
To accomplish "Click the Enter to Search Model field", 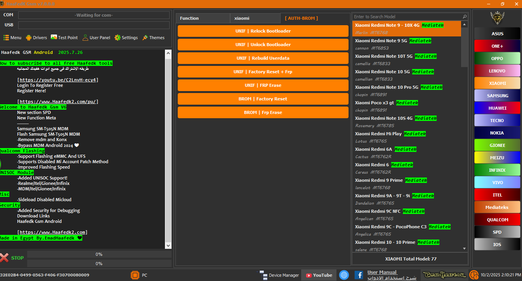I will tap(408, 17).
